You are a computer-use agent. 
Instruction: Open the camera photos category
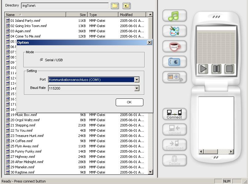point(174,62)
